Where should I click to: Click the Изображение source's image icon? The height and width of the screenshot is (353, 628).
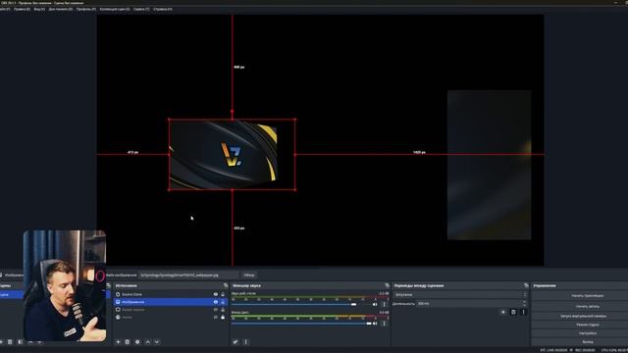118,302
